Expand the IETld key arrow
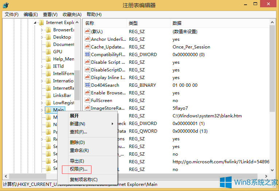The height and width of the screenshot is (191, 279). coord(42,66)
